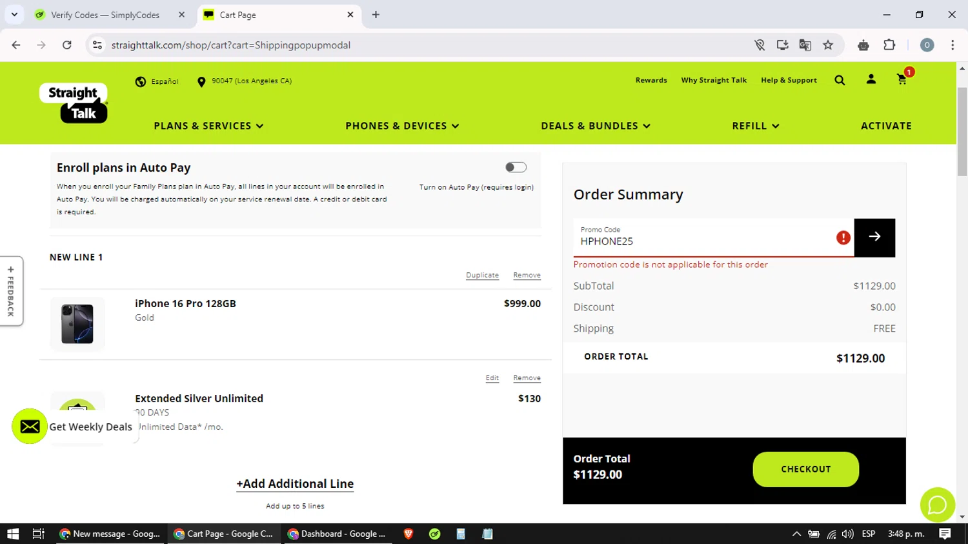This screenshot has height=544, width=968.
Task: Remove the Extended Silver Unlimited plan
Action: (527, 378)
